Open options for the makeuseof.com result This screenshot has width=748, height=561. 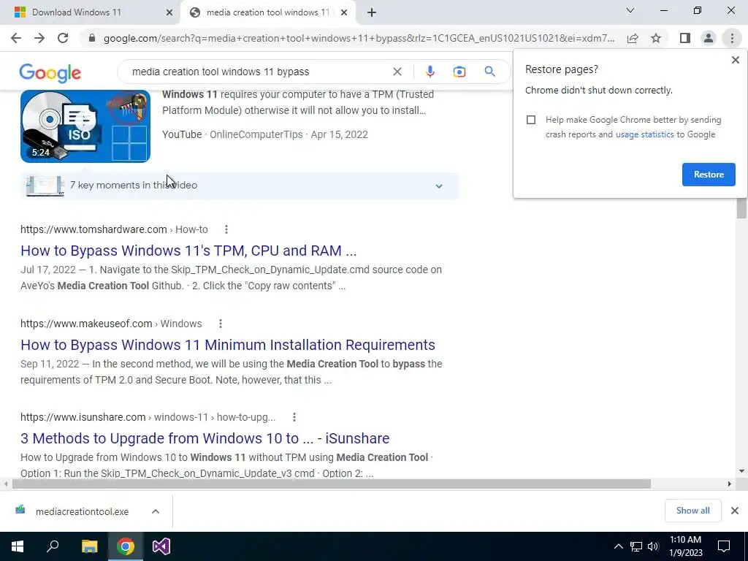(221, 324)
